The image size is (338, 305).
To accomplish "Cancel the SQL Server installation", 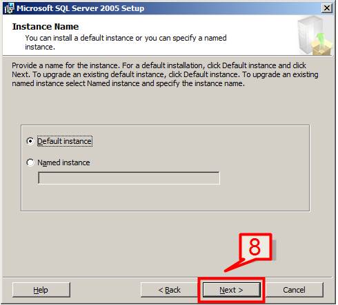I will [294, 290].
